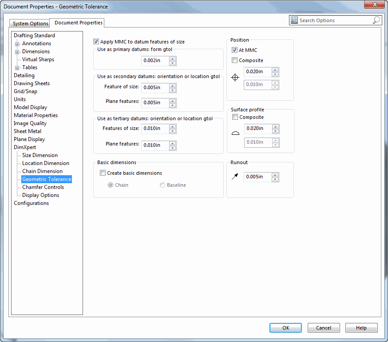Viewport: 388px width, 342px height.
Task: Decrease Runout 0.005in value
Action: point(275,179)
